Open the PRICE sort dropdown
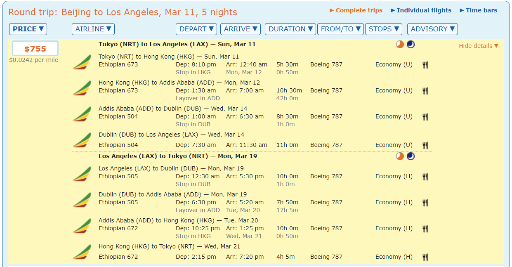The width and height of the screenshot is (512, 267). tap(28, 29)
